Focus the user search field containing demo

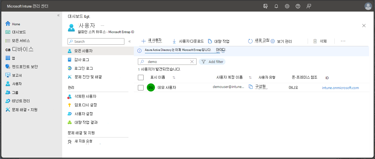coord(167,62)
